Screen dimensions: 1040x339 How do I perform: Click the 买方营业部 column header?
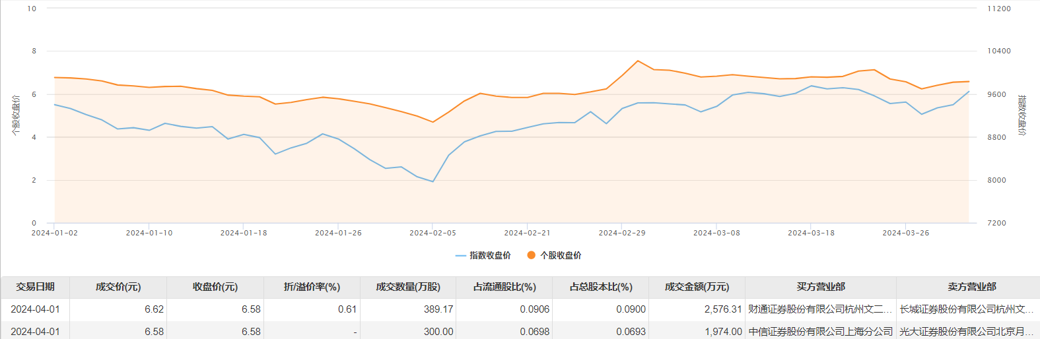click(820, 287)
